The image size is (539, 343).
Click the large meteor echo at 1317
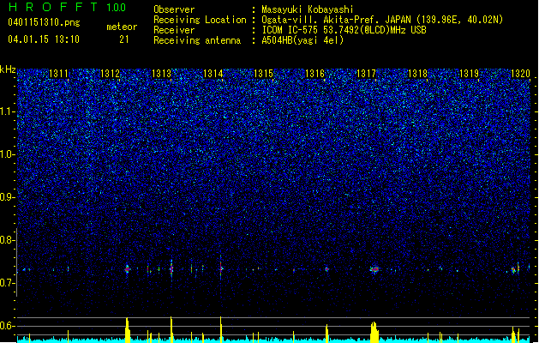coord(374,269)
